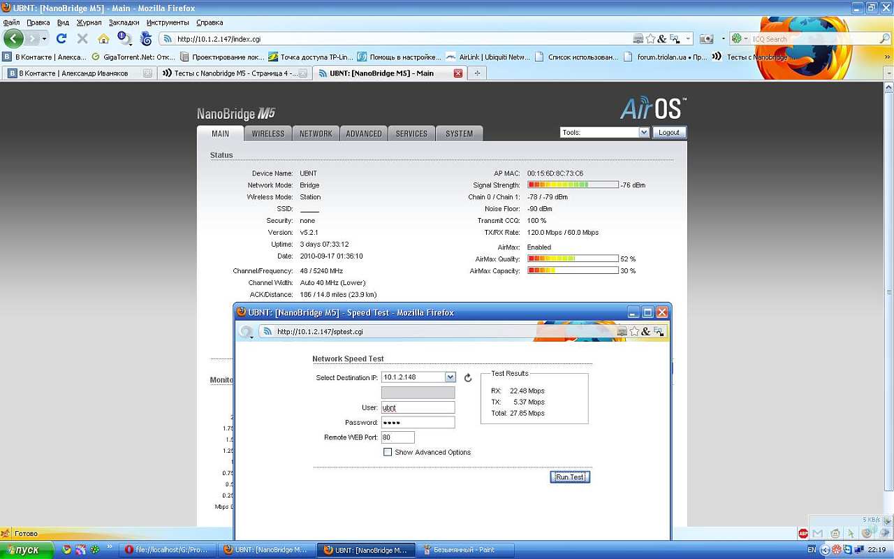
Task: Enable the Show Advanced Options checkbox
Action: tap(388, 452)
